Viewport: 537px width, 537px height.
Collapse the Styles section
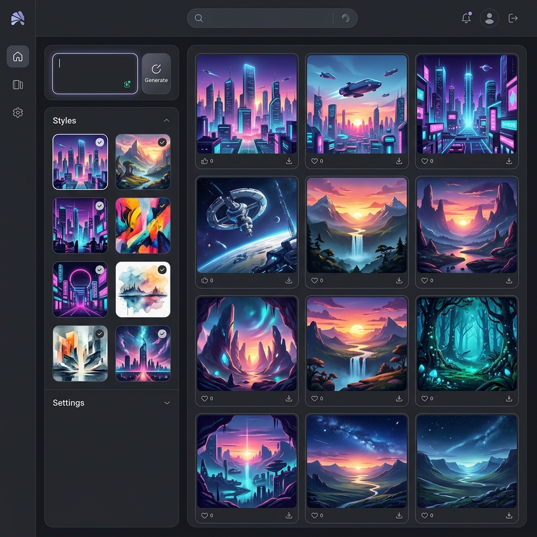tap(166, 121)
